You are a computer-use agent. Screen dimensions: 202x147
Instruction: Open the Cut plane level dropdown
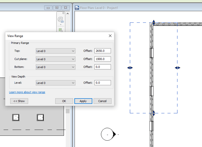click(x=56, y=59)
